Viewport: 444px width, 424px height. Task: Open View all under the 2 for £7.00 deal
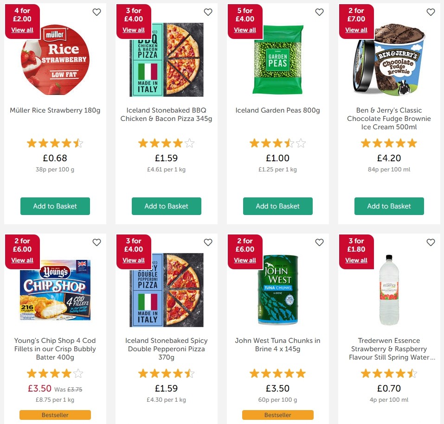(x=356, y=30)
